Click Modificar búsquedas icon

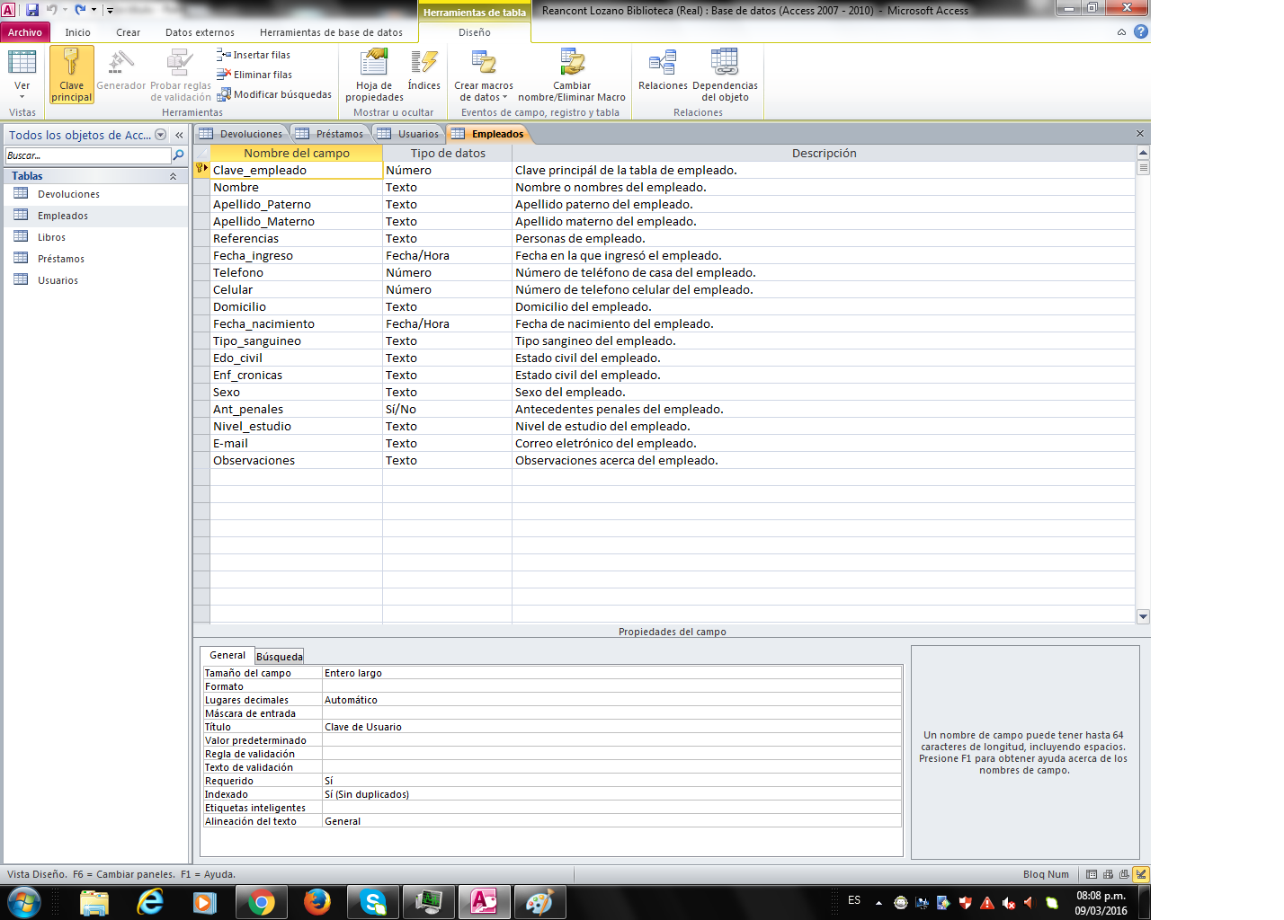coord(274,94)
